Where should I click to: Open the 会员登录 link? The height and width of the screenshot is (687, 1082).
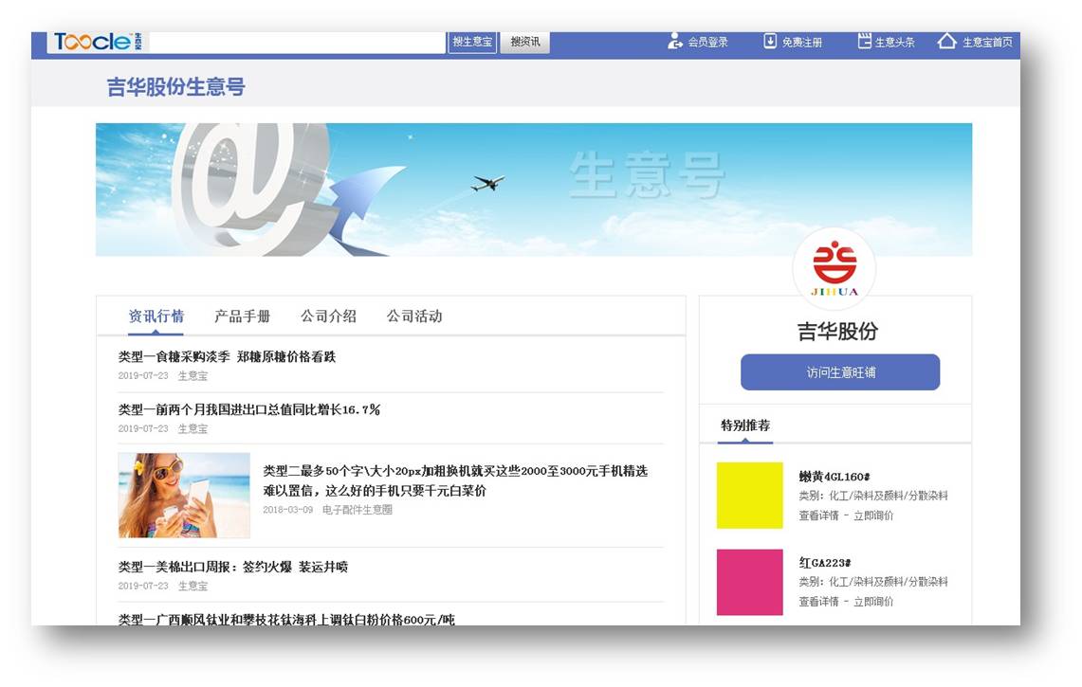[x=707, y=42]
